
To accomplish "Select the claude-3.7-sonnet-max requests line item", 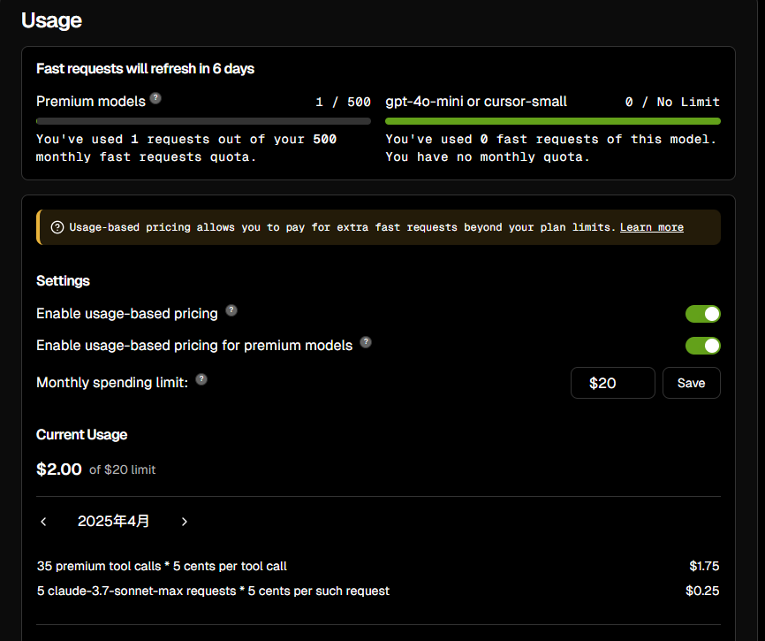I will 378,591.
